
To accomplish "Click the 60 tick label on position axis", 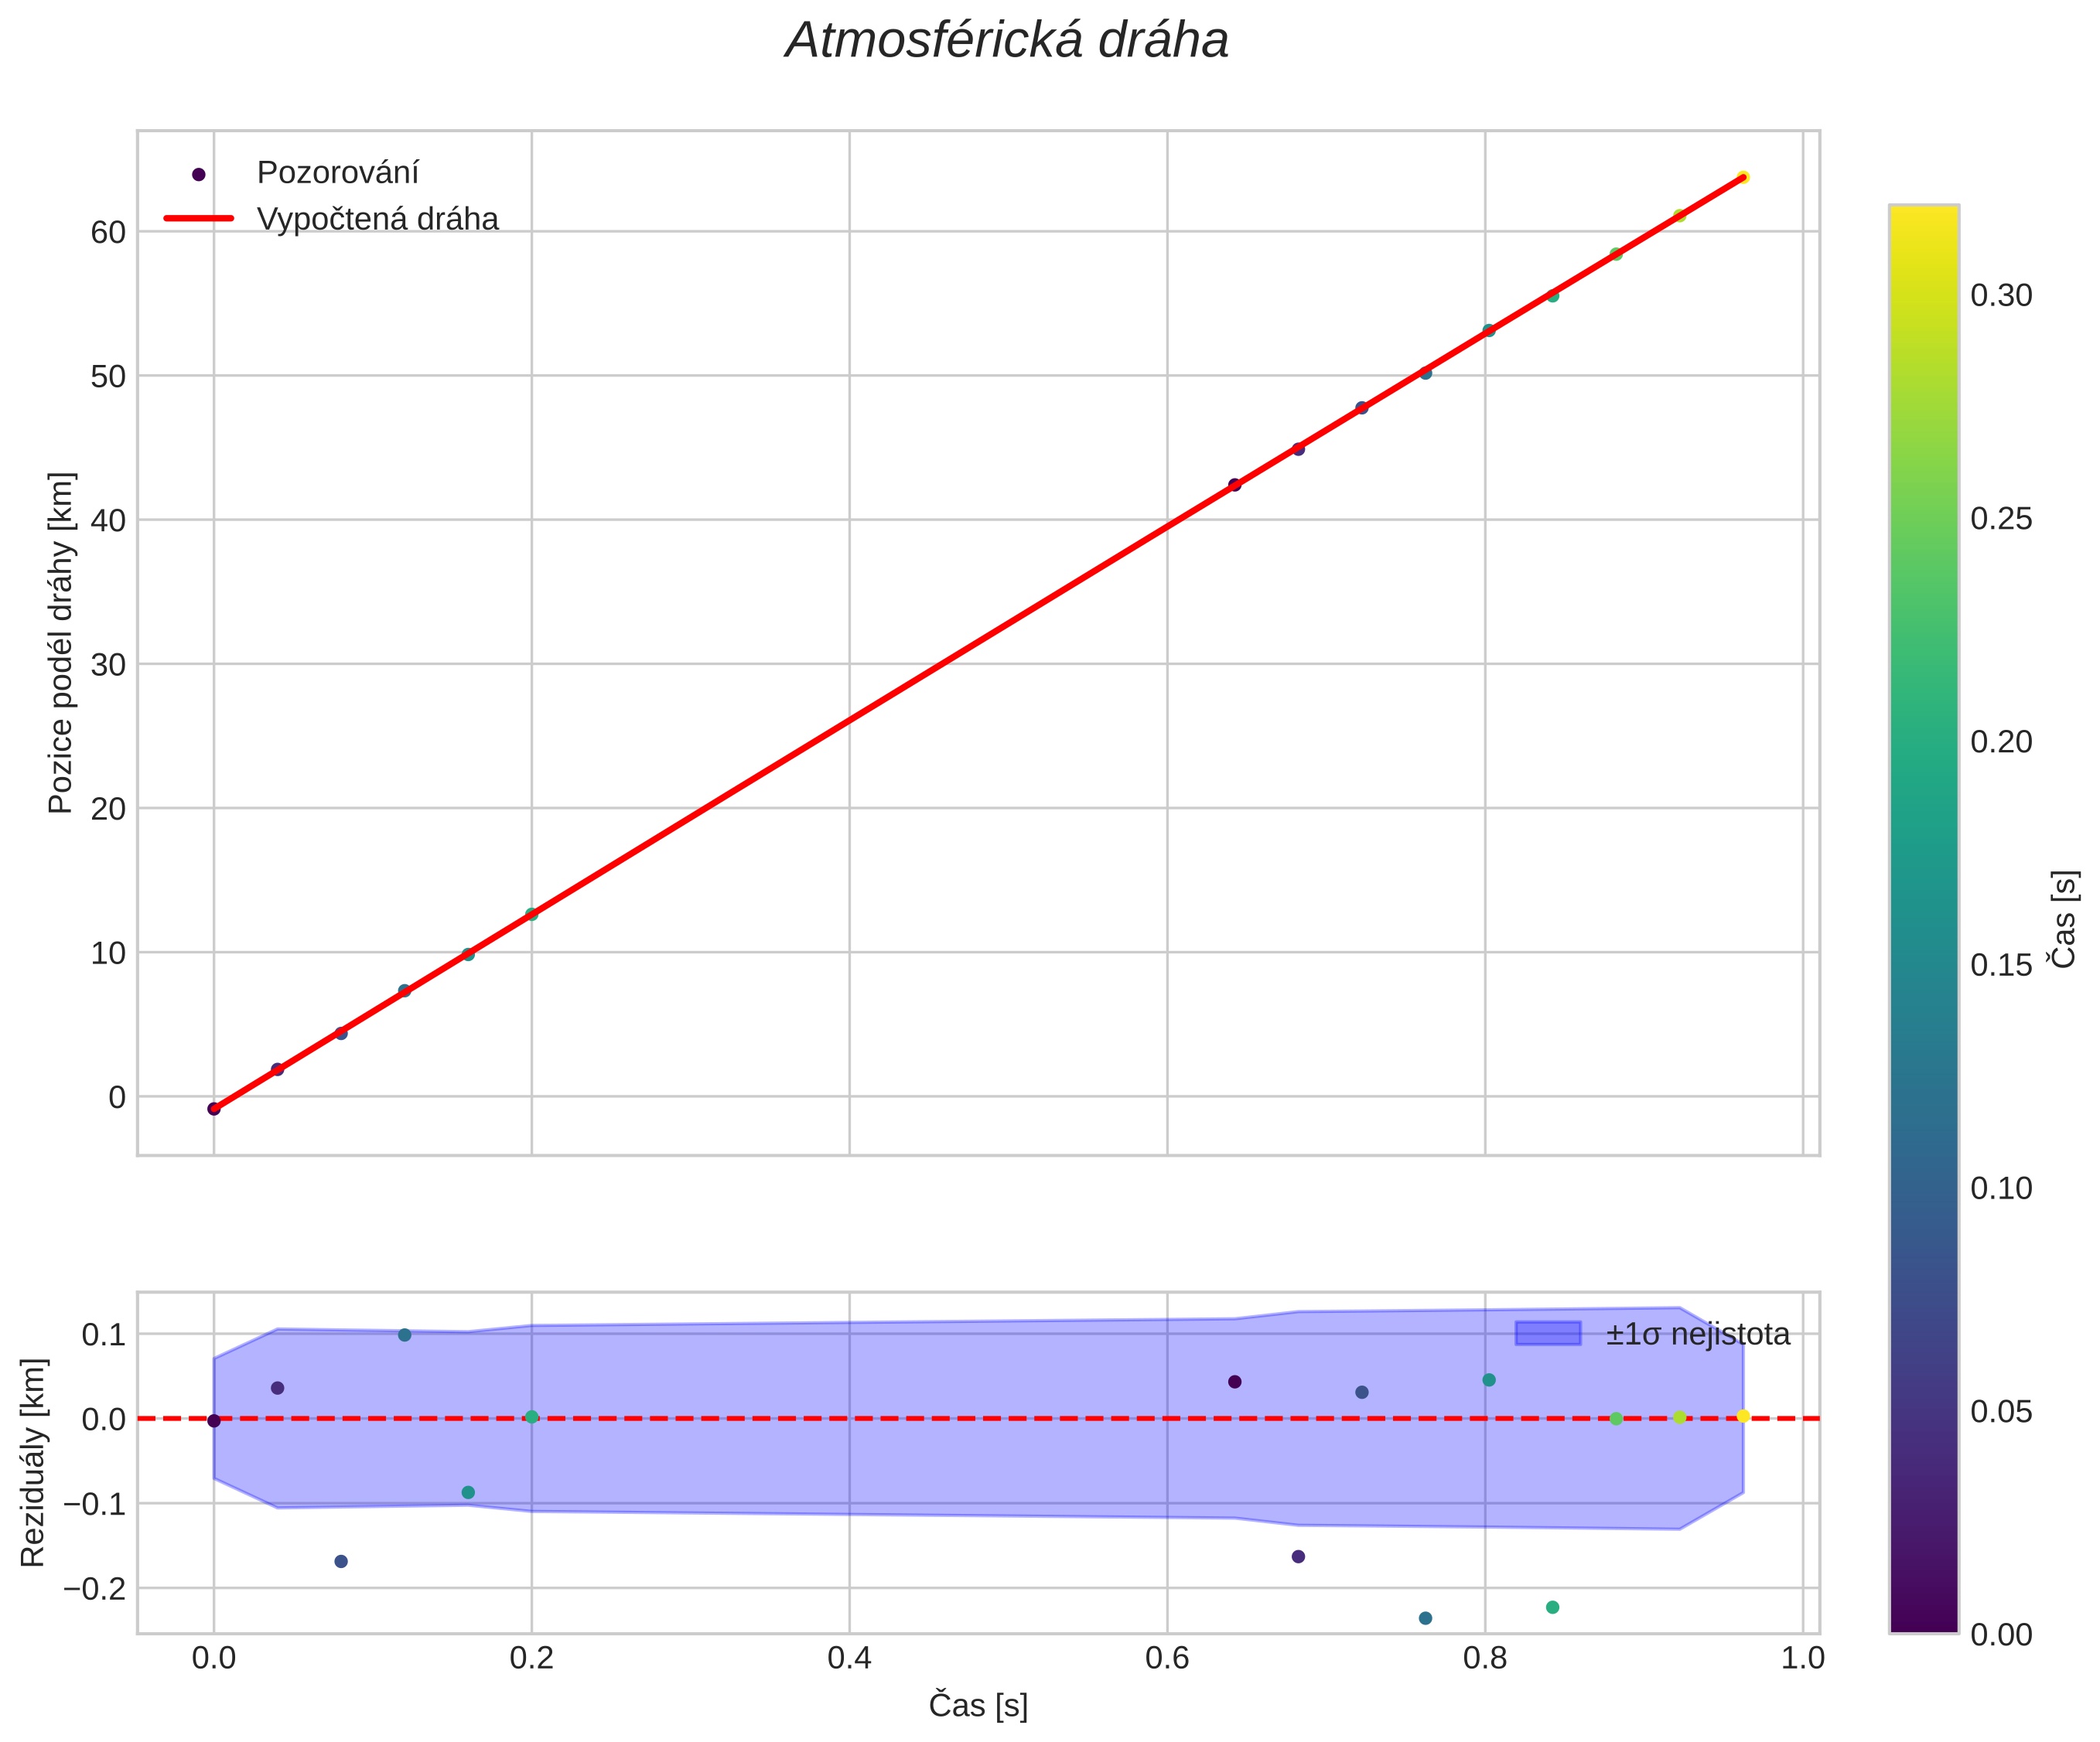I will pyautogui.click(x=108, y=232).
